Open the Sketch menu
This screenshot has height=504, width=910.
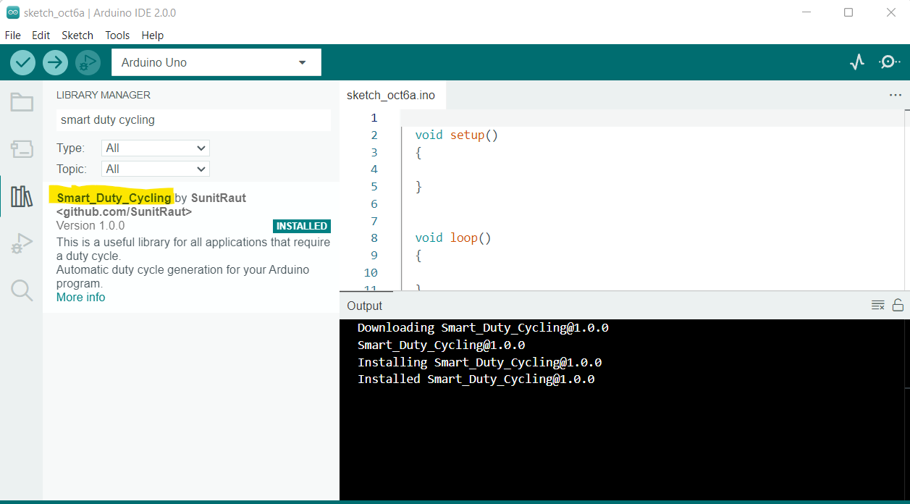point(77,35)
